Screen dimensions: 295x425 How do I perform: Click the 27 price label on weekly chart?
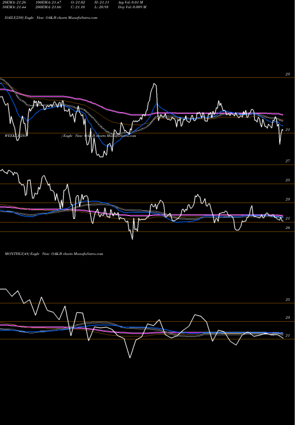coord(288,161)
